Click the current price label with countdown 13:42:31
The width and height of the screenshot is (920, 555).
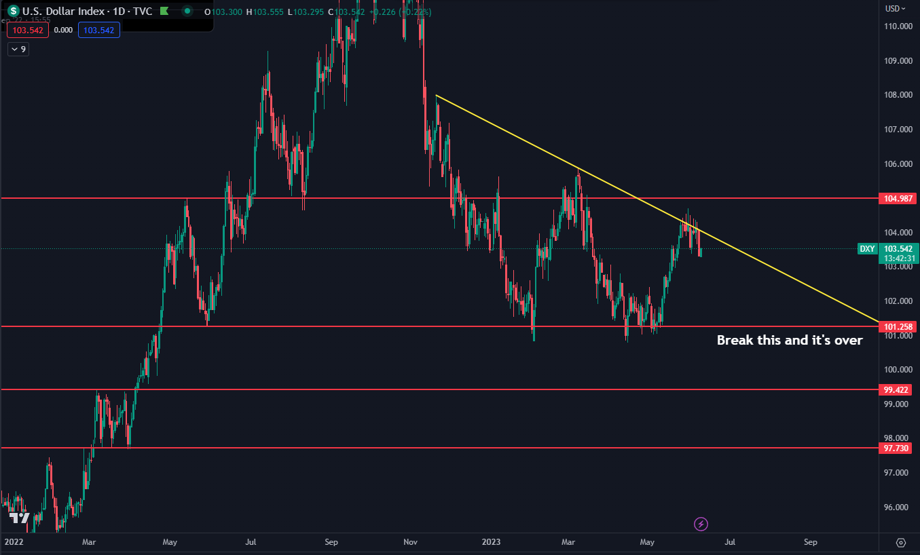[x=899, y=253]
